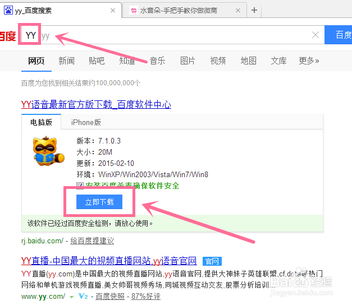The height and width of the screenshot is (305, 352).
Task: Select the 电脑版 tab
Action: click(41, 122)
